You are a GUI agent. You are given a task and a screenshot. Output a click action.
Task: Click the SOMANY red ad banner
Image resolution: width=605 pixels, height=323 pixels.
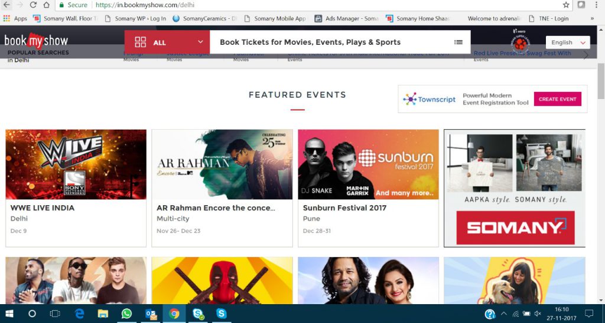pos(515,228)
